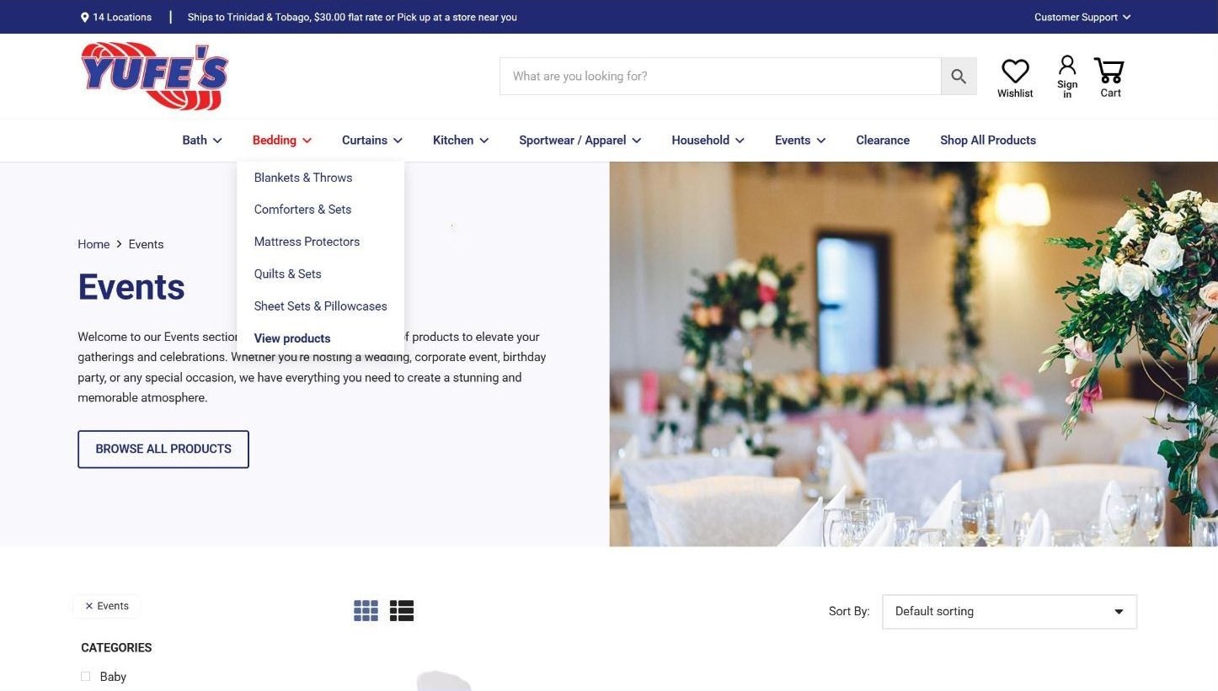Expand the Curtains menu

tap(372, 141)
